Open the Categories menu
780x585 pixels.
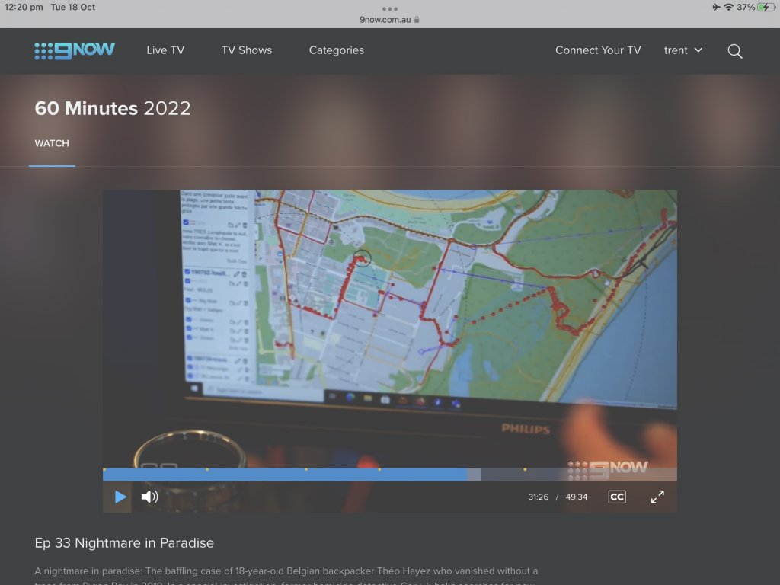coord(336,50)
